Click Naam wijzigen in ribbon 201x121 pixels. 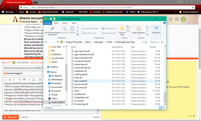coord(109,33)
